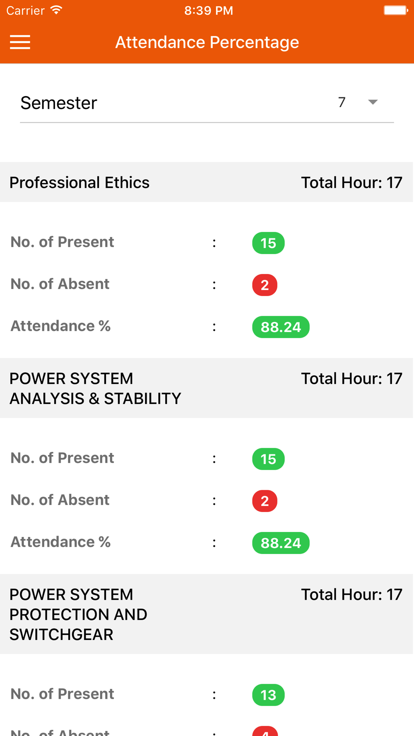Screen dimensions: 414x736
Task: Tap the Wi-Fi status icon
Action: (x=56, y=10)
